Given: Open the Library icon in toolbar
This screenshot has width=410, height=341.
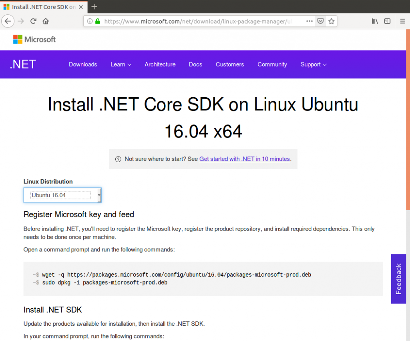Looking at the screenshot, I should (x=375, y=21).
